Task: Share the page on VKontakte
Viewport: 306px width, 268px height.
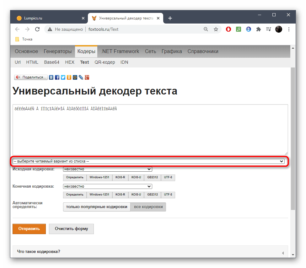Action: [51, 77]
